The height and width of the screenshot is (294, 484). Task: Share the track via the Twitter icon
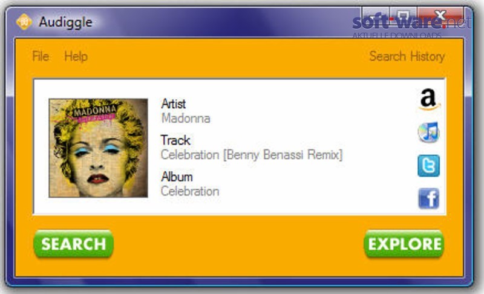tap(428, 166)
